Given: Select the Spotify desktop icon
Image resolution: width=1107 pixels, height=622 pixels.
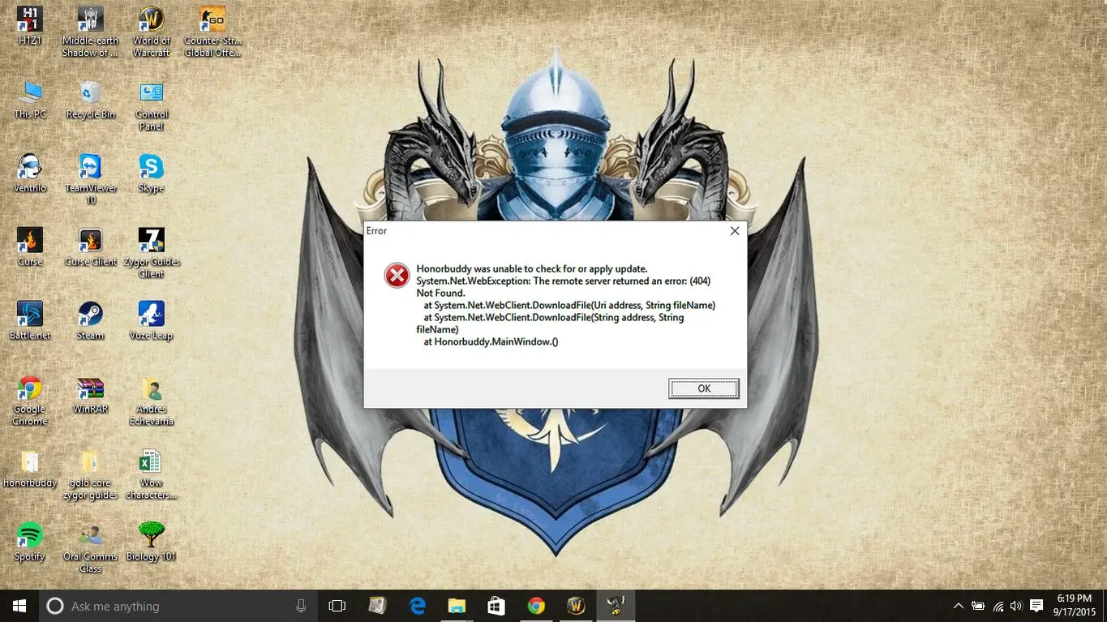Looking at the screenshot, I should [30, 542].
